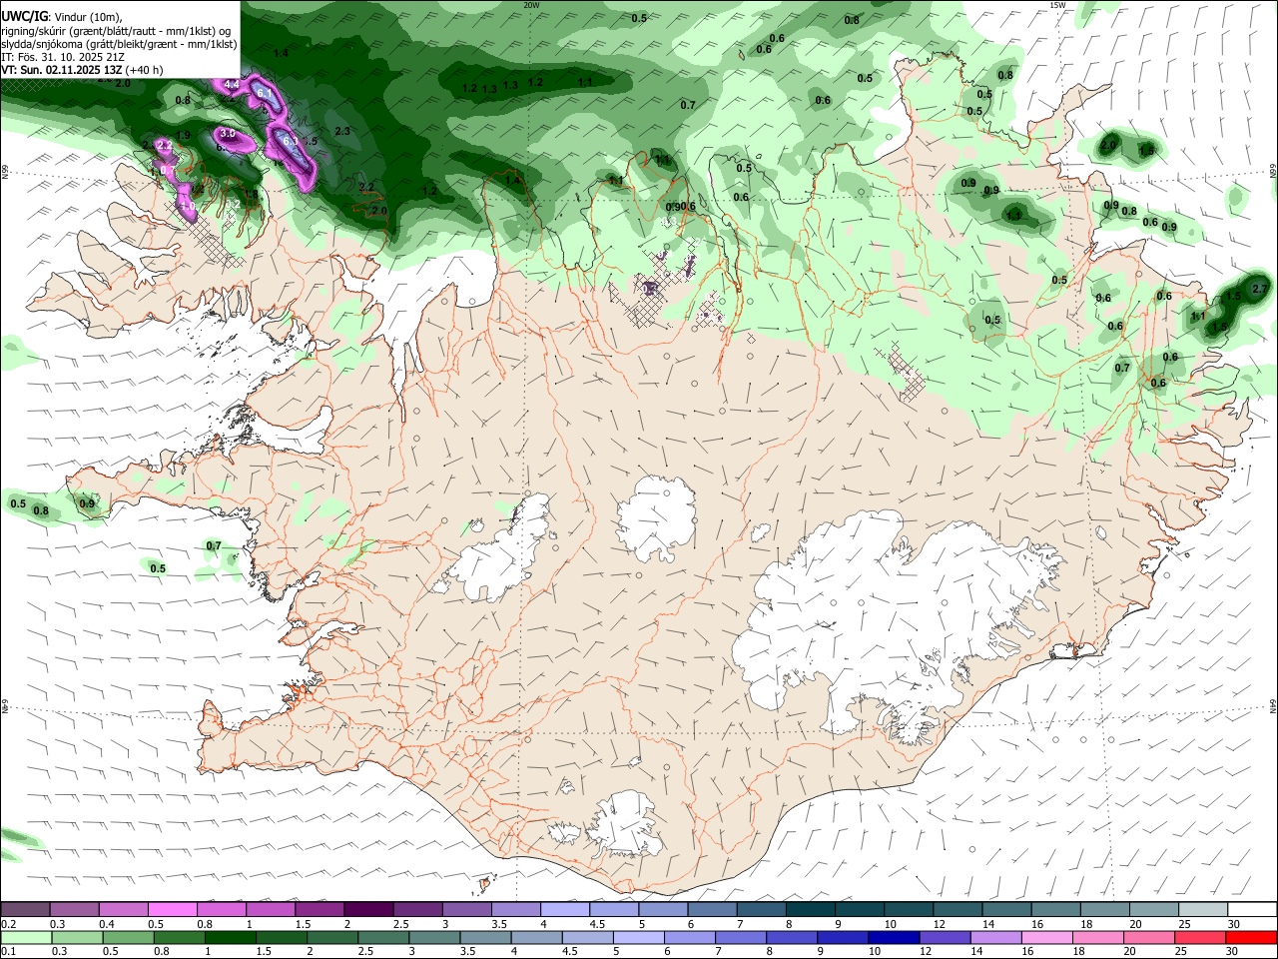Click the '2.7' precipitation value on the east coast
The width and height of the screenshot is (1278, 959).
click(1259, 289)
